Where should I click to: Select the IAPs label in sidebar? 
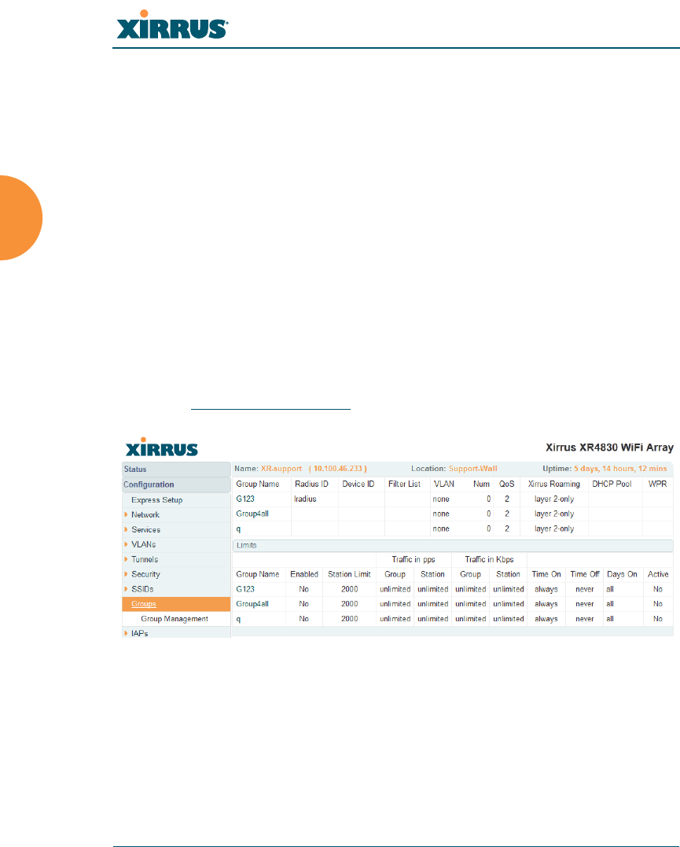tap(139, 633)
